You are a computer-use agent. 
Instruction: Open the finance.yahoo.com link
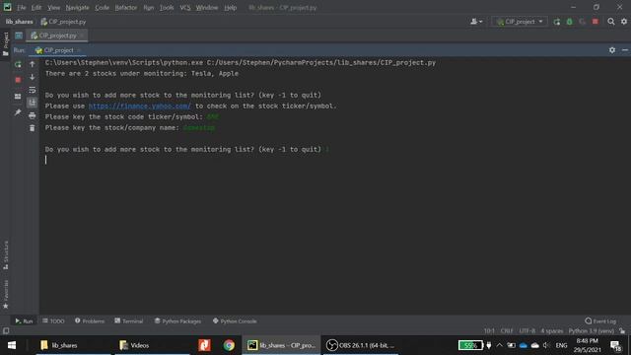(x=140, y=106)
